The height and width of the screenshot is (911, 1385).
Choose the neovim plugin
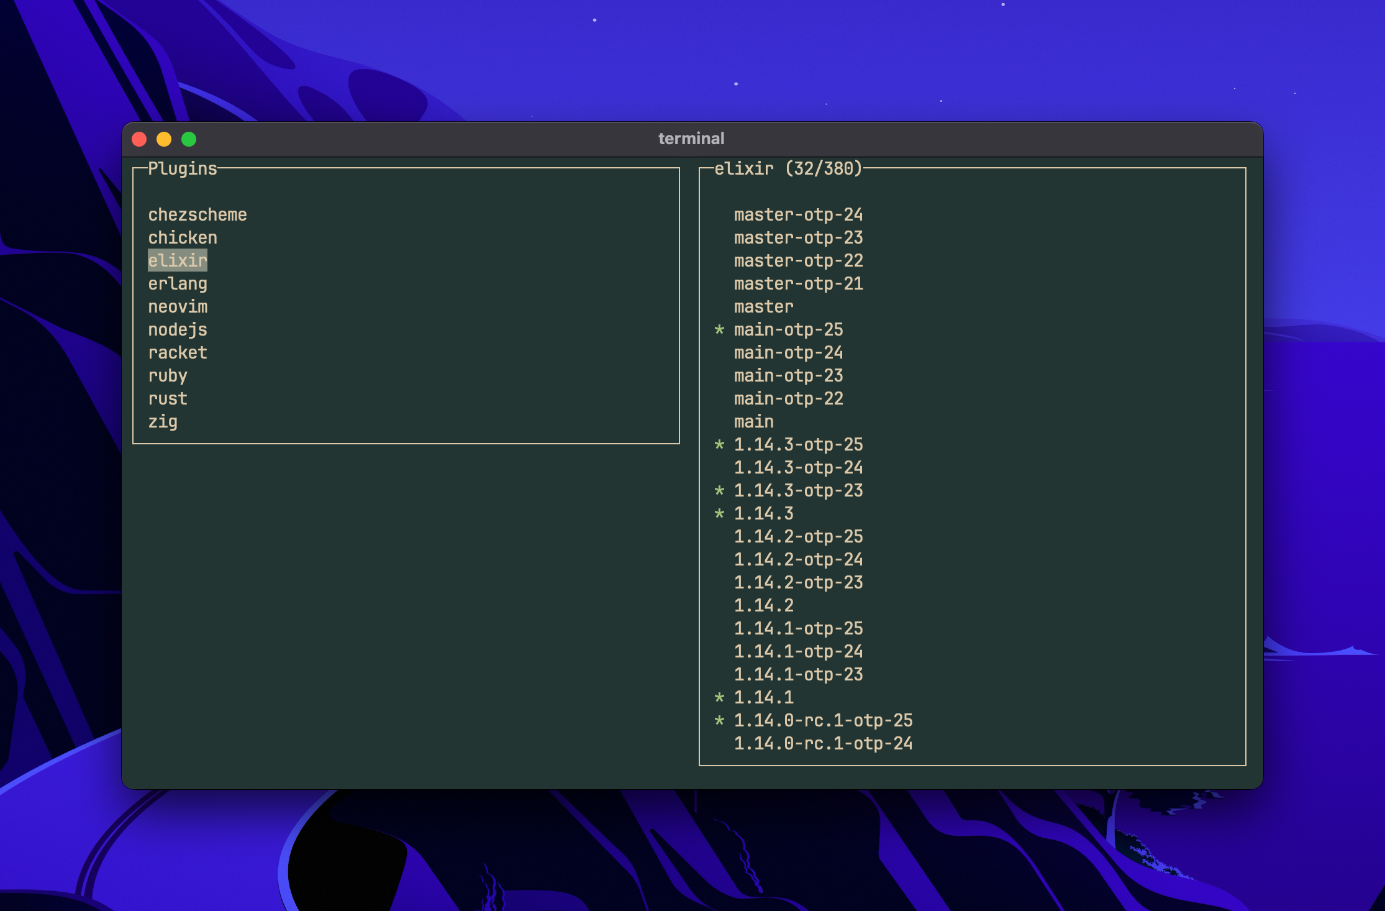178,307
